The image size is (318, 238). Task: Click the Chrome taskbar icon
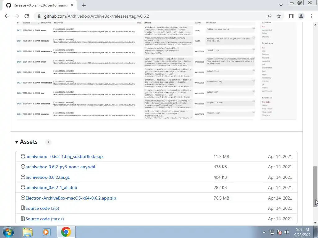(x=66, y=232)
